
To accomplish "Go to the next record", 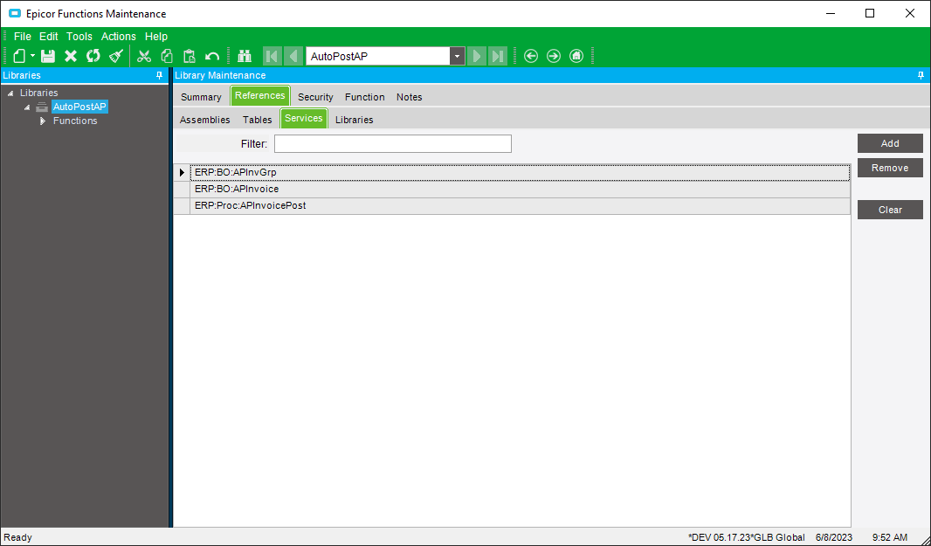I will point(476,56).
